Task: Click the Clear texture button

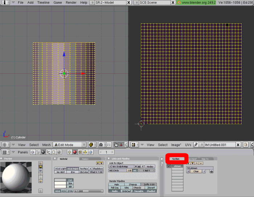Action: 196,171
